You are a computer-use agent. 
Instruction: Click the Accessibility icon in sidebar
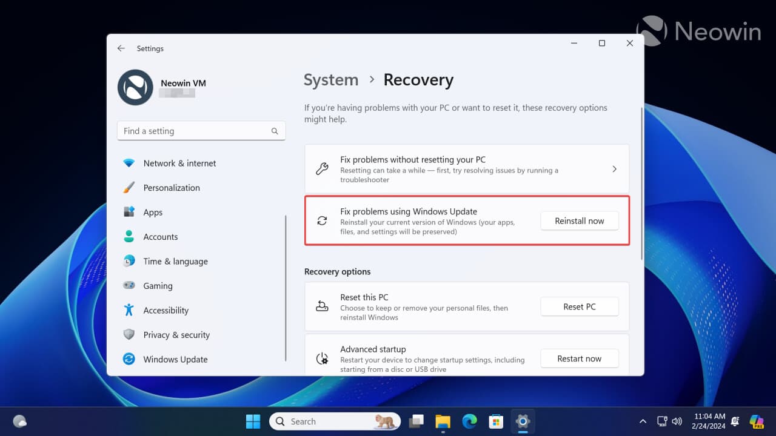129,310
